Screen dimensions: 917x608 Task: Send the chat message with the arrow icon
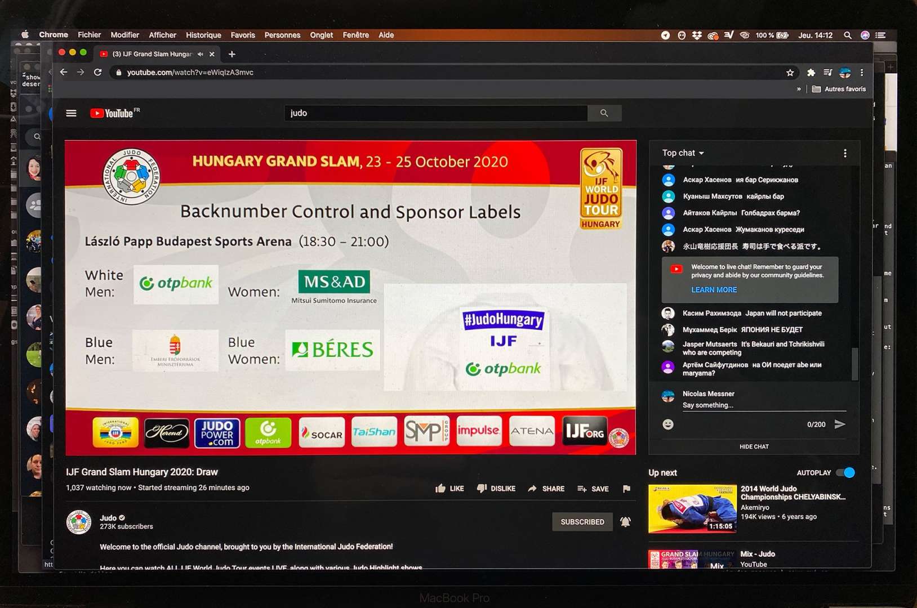pos(840,424)
